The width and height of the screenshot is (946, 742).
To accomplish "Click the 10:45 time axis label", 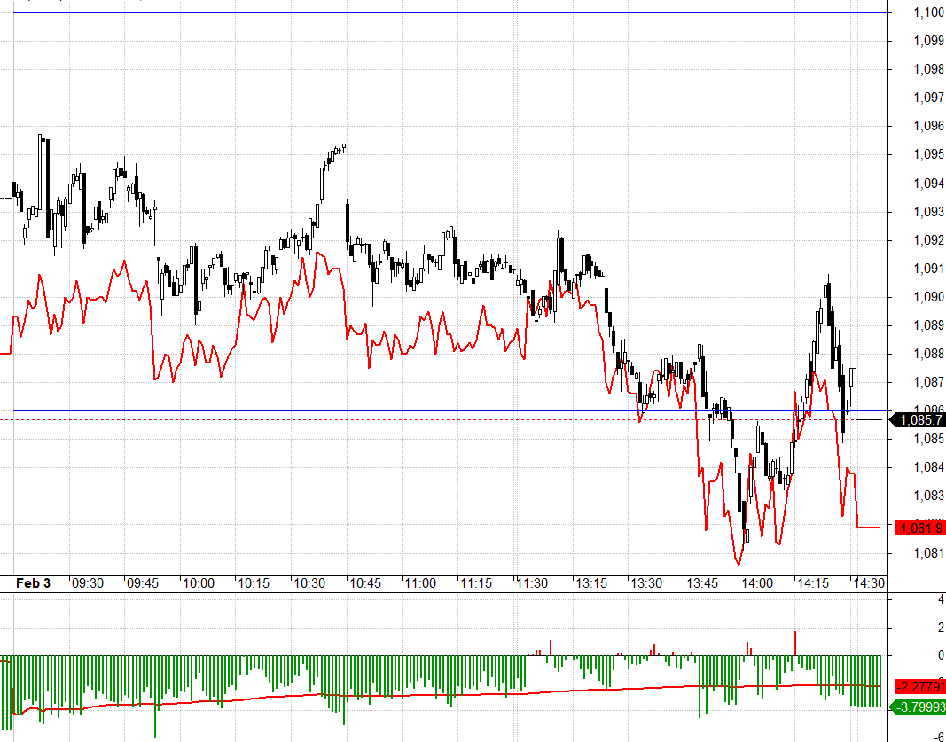I will 365,583.
